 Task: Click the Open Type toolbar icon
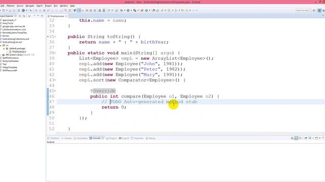click(153, 10)
